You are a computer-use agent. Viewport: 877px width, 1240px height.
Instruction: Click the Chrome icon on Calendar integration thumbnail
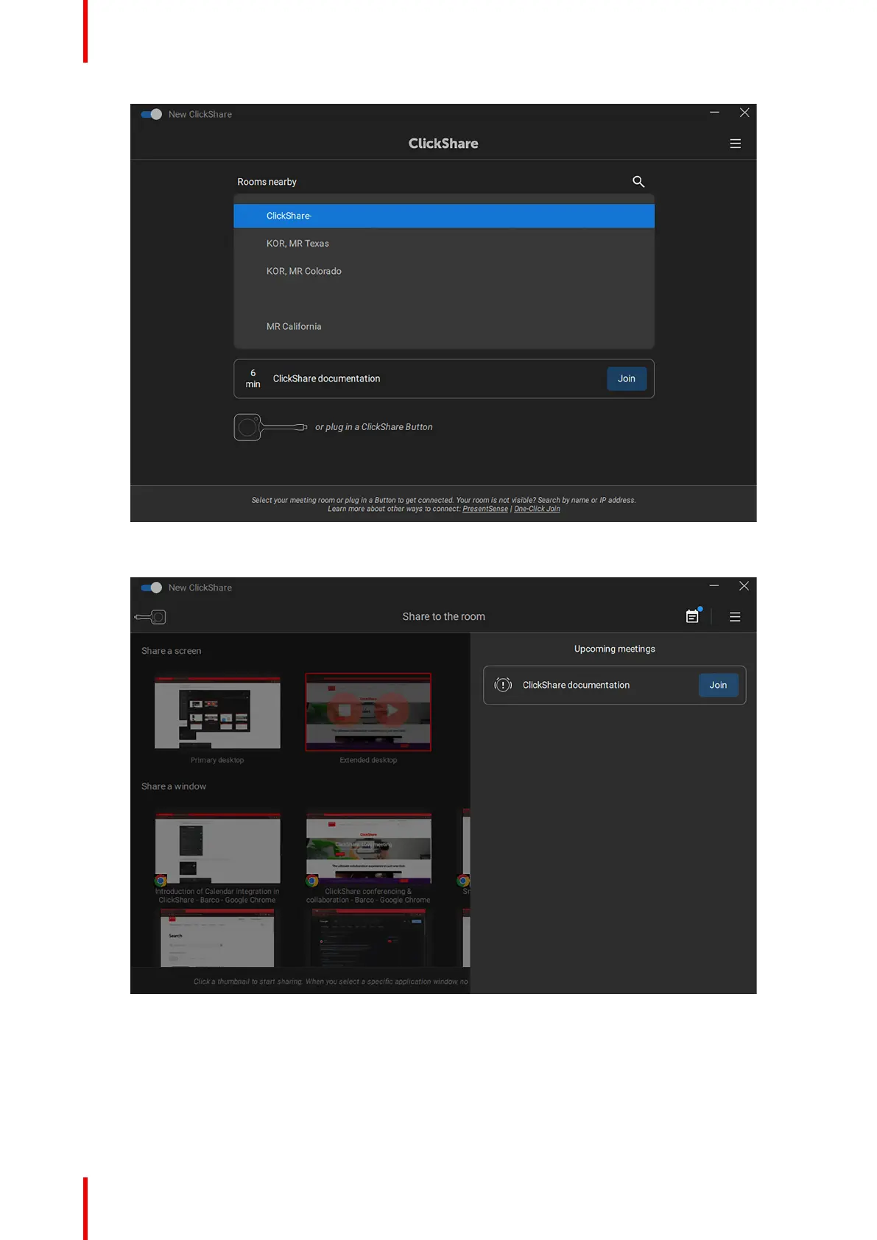[161, 880]
